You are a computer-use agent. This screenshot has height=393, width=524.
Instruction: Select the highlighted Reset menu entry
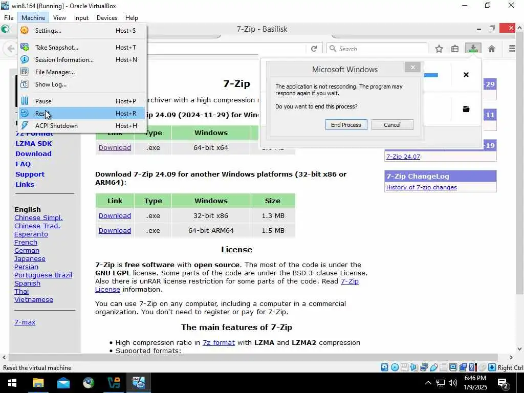(x=82, y=113)
